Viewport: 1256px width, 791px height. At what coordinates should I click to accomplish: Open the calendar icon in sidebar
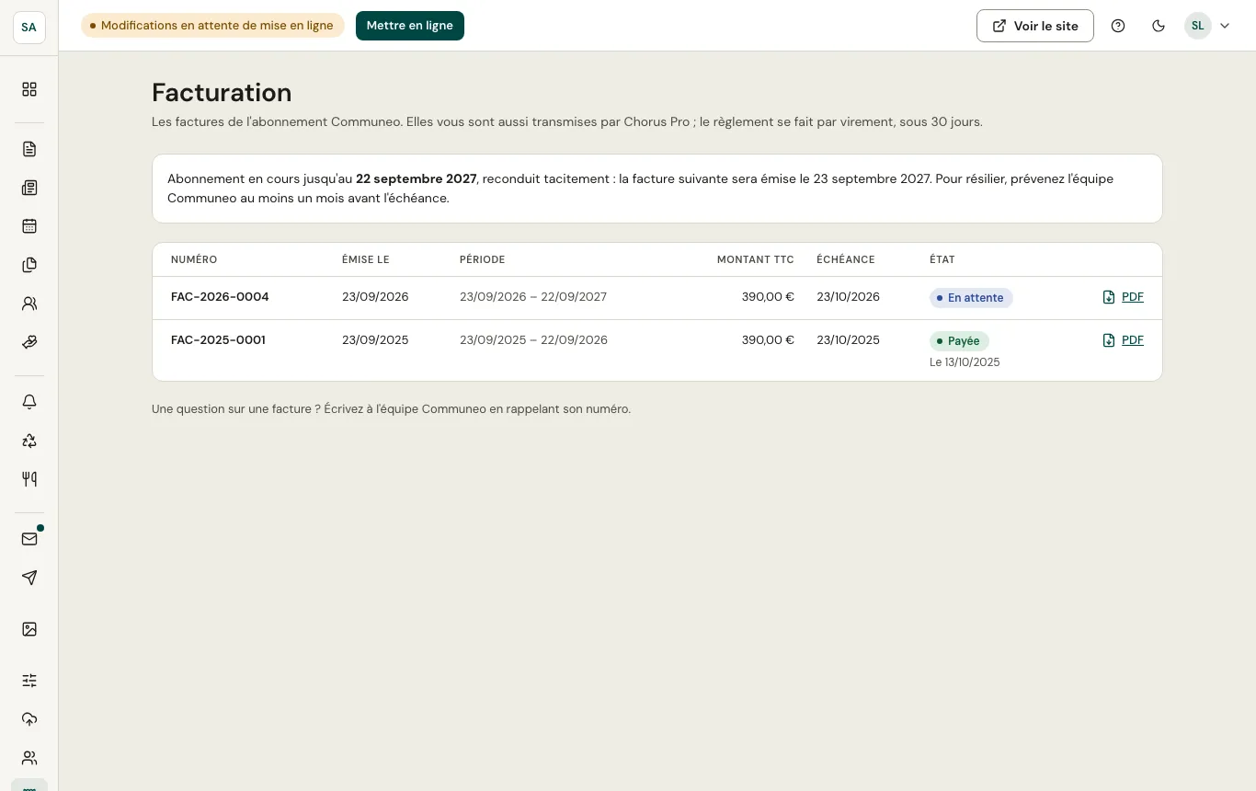click(x=29, y=226)
